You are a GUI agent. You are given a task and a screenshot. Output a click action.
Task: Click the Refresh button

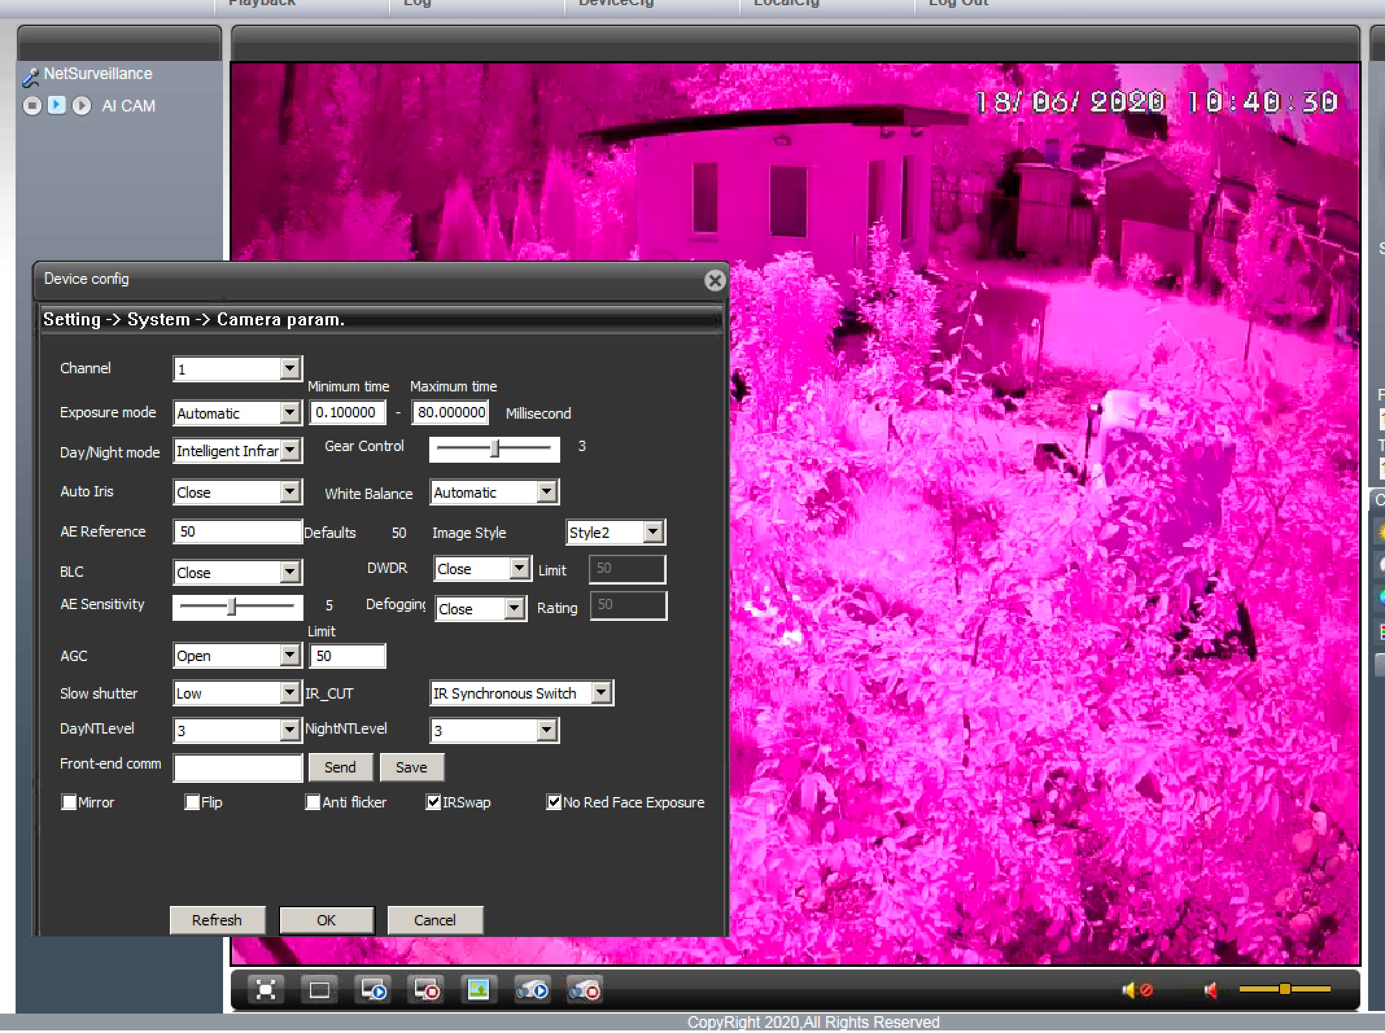pyautogui.click(x=217, y=920)
